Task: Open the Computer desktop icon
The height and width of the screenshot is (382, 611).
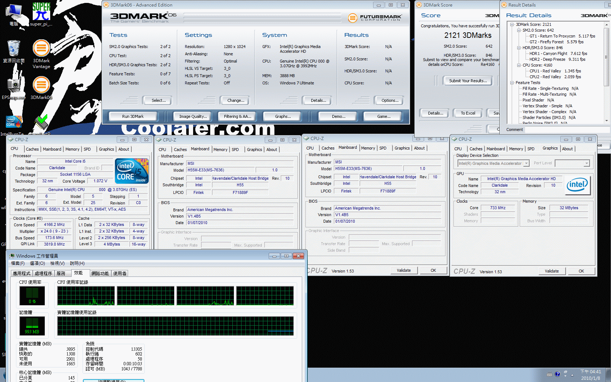Action: point(14,15)
